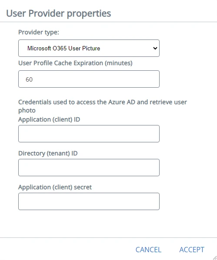This screenshot has width=217, height=260.
Task: Click the Application (client) secret label
Action: point(55,187)
